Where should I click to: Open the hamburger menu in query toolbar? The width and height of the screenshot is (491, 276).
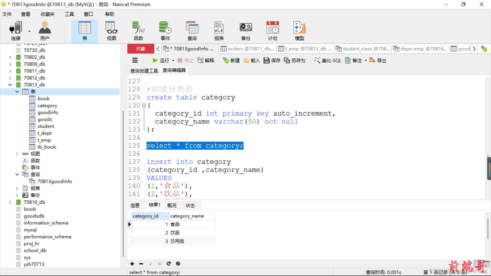coord(135,60)
